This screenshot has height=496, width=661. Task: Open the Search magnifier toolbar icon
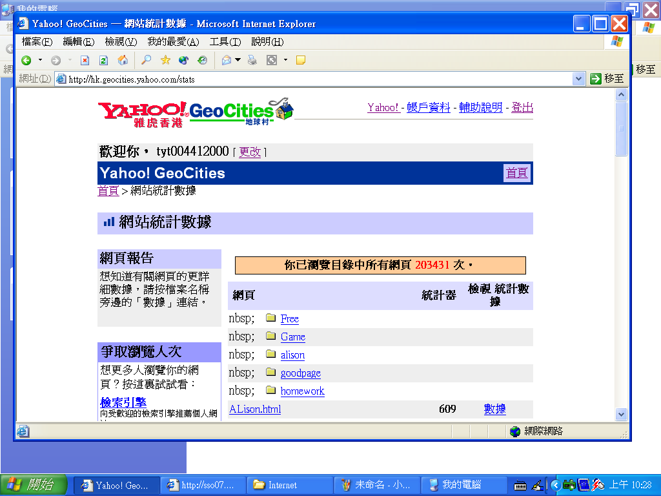[x=146, y=60]
